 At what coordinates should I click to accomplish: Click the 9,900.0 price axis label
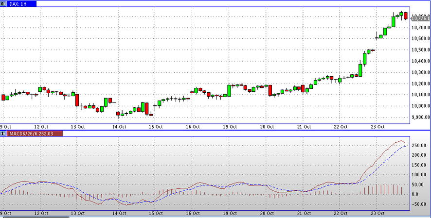coord(420,117)
